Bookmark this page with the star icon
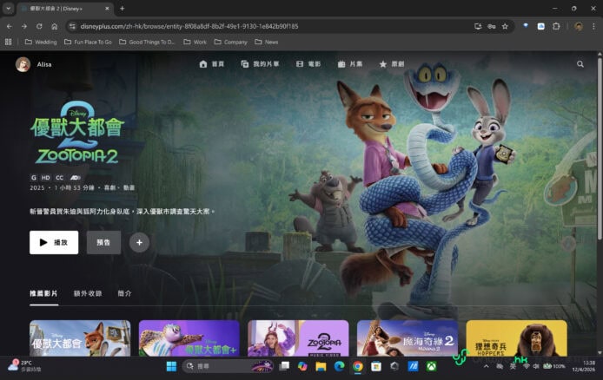 (505, 27)
